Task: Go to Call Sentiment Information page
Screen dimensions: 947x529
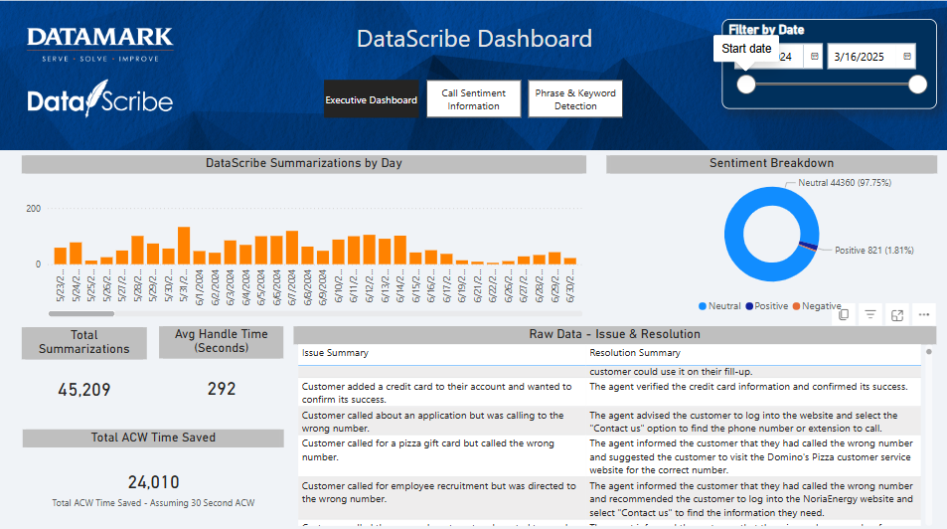Action: click(x=473, y=99)
